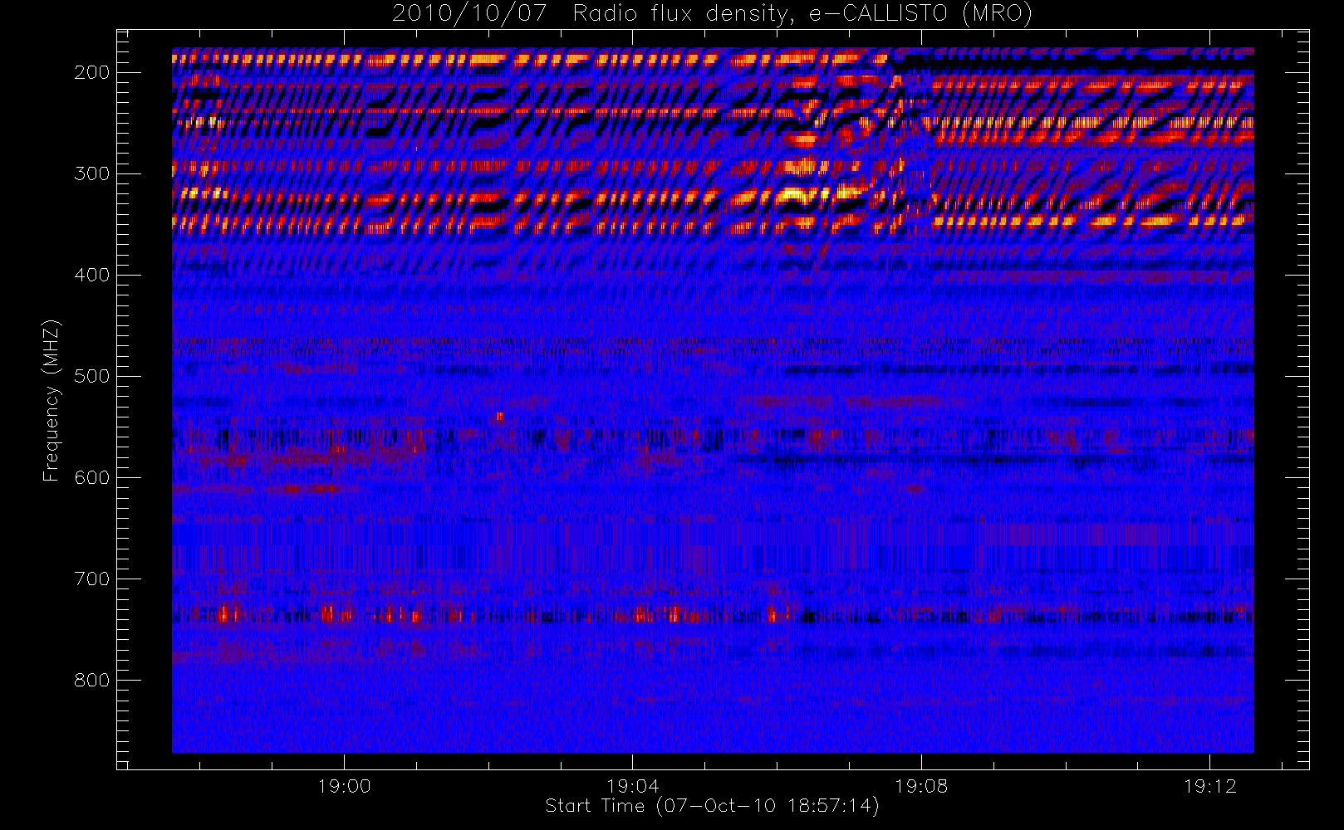This screenshot has width=1344, height=830.
Task: Click the "Start Time (07-Oct-10 18:57:14)" label
Action: pos(712,806)
